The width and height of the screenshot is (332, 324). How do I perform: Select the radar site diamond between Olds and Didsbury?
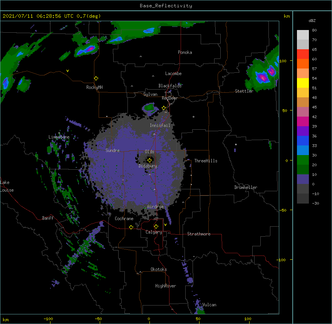149,160
